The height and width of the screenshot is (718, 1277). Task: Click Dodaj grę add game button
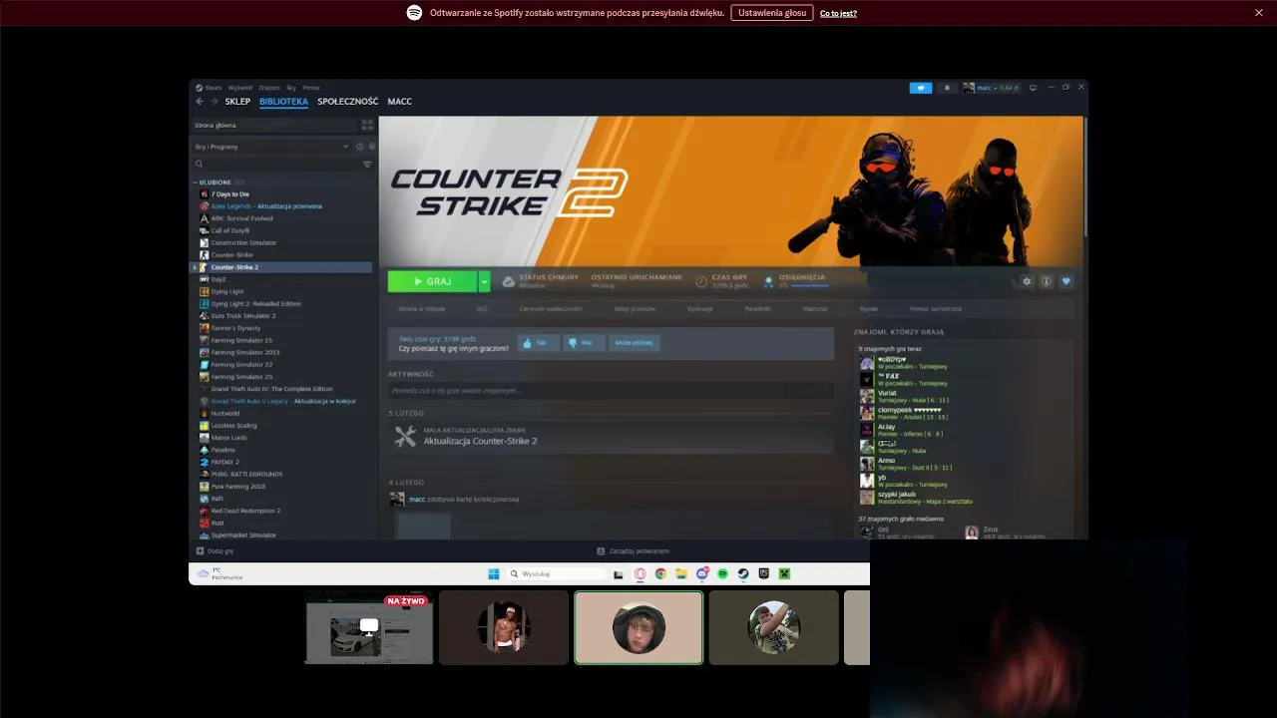pyautogui.click(x=215, y=551)
